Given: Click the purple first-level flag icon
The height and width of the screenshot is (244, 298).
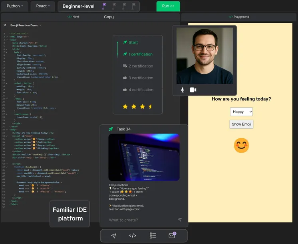Looking at the screenshot, I should point(104,6).
